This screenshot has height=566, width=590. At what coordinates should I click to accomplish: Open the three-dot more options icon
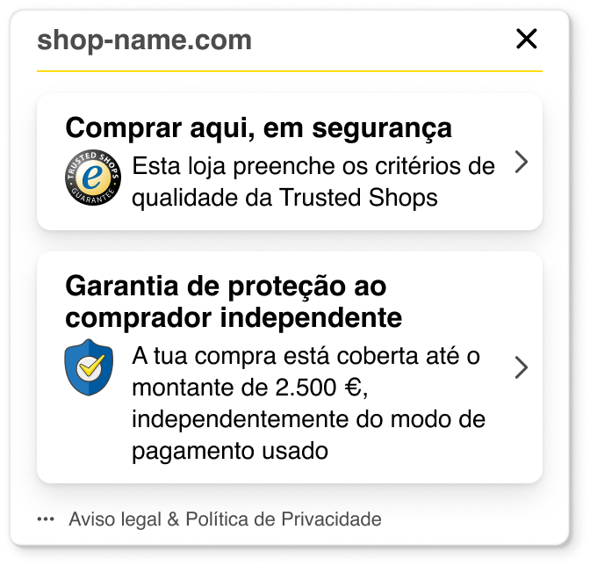point(47,519)
